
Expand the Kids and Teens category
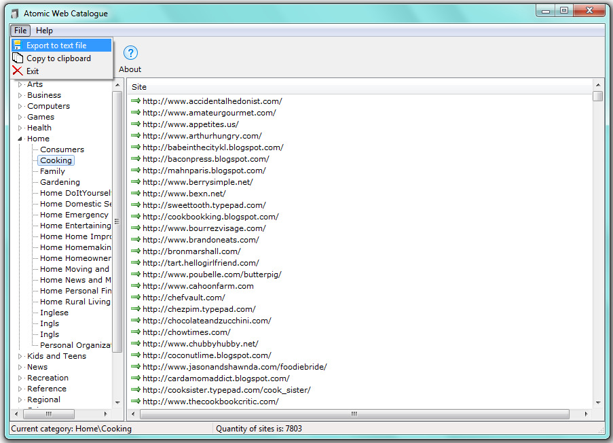coord(20,356)
